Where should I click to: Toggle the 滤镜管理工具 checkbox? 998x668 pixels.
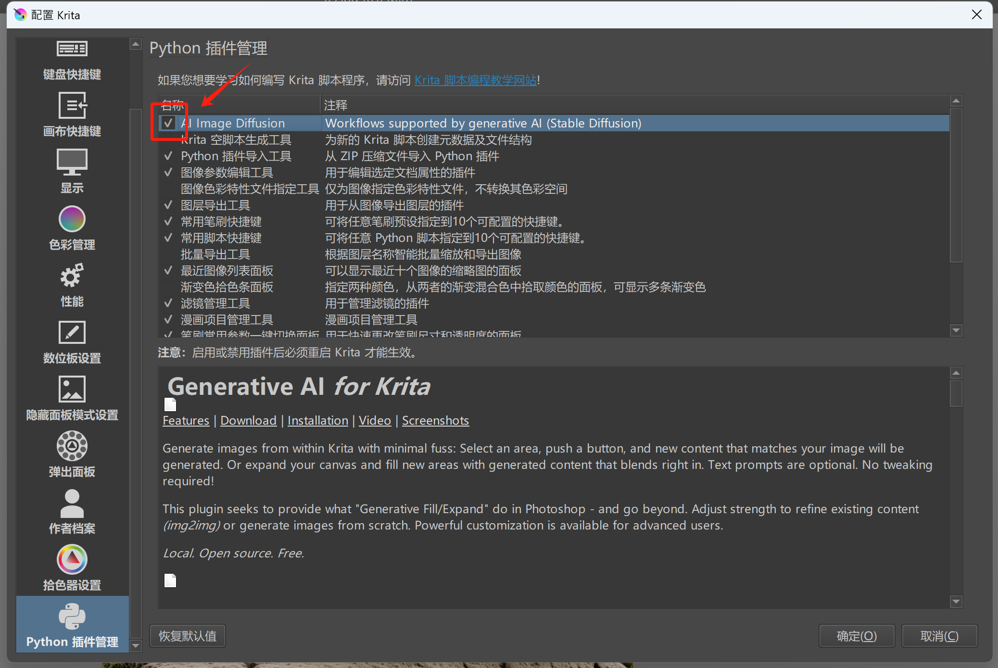point(168,303)
